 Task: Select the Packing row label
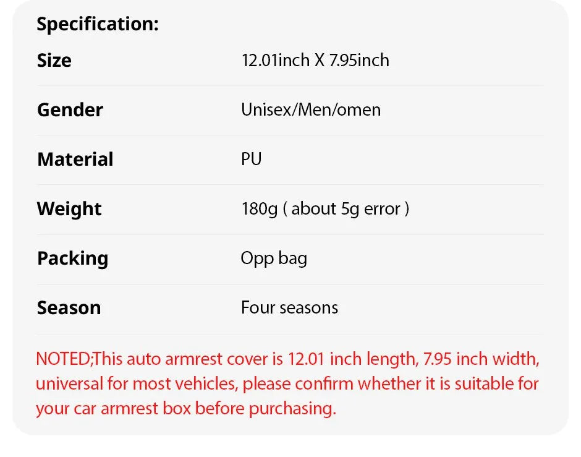pyautogui.click(x=72, y=258)
